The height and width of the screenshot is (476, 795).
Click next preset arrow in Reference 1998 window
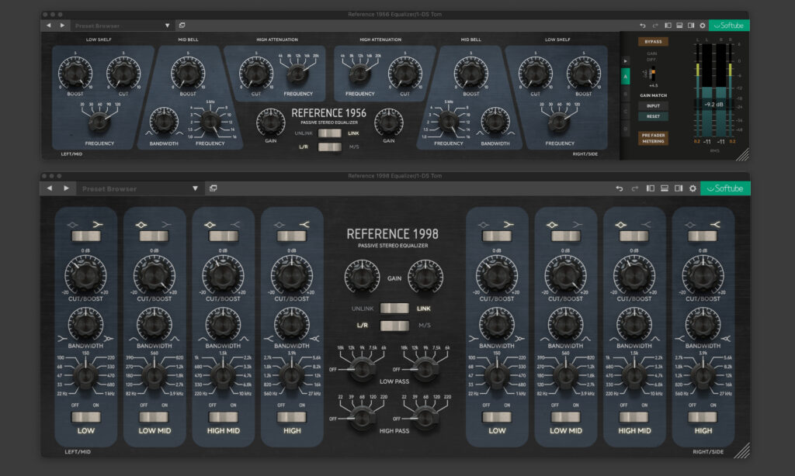[66, 188]
